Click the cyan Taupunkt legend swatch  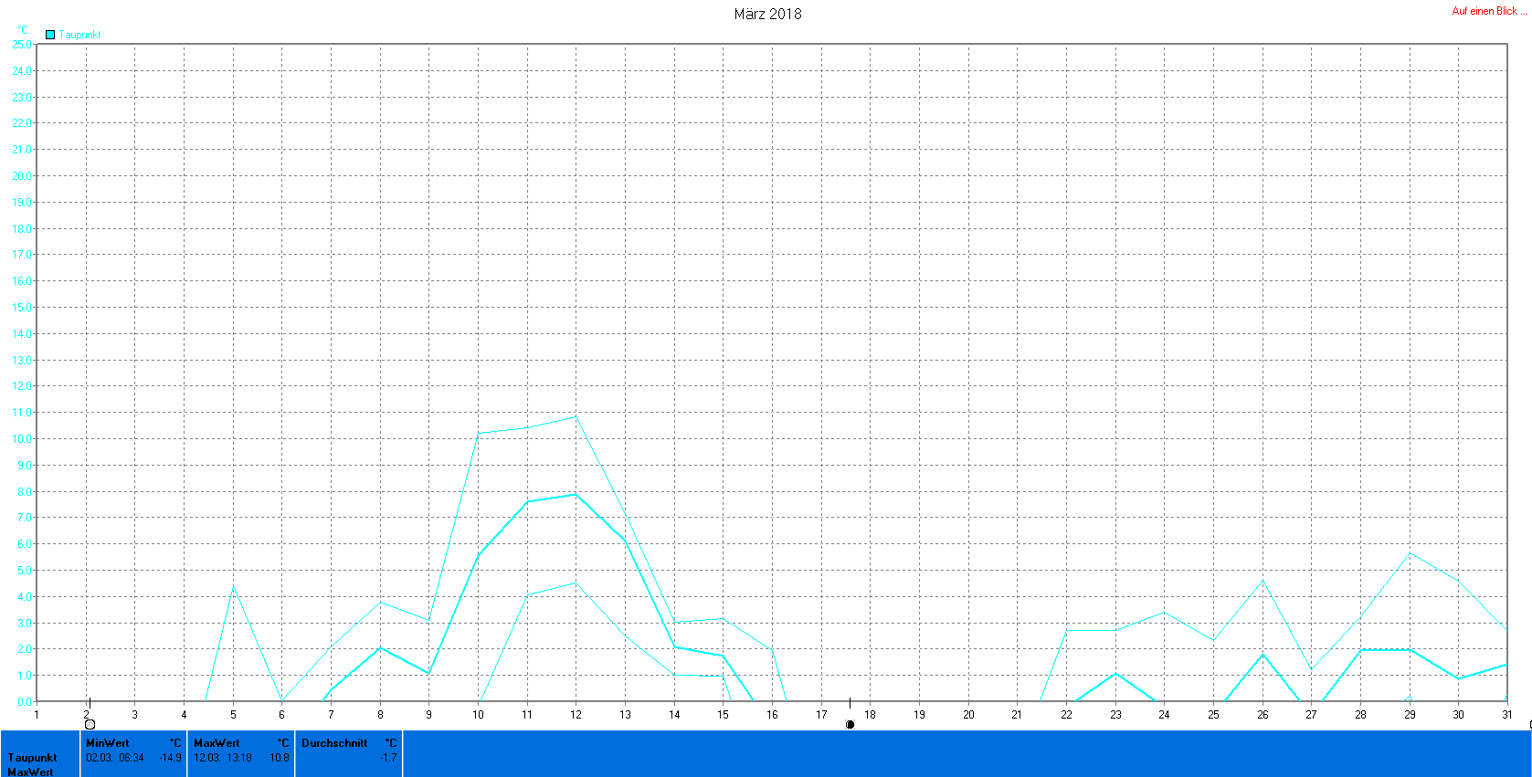coord(50,35)
